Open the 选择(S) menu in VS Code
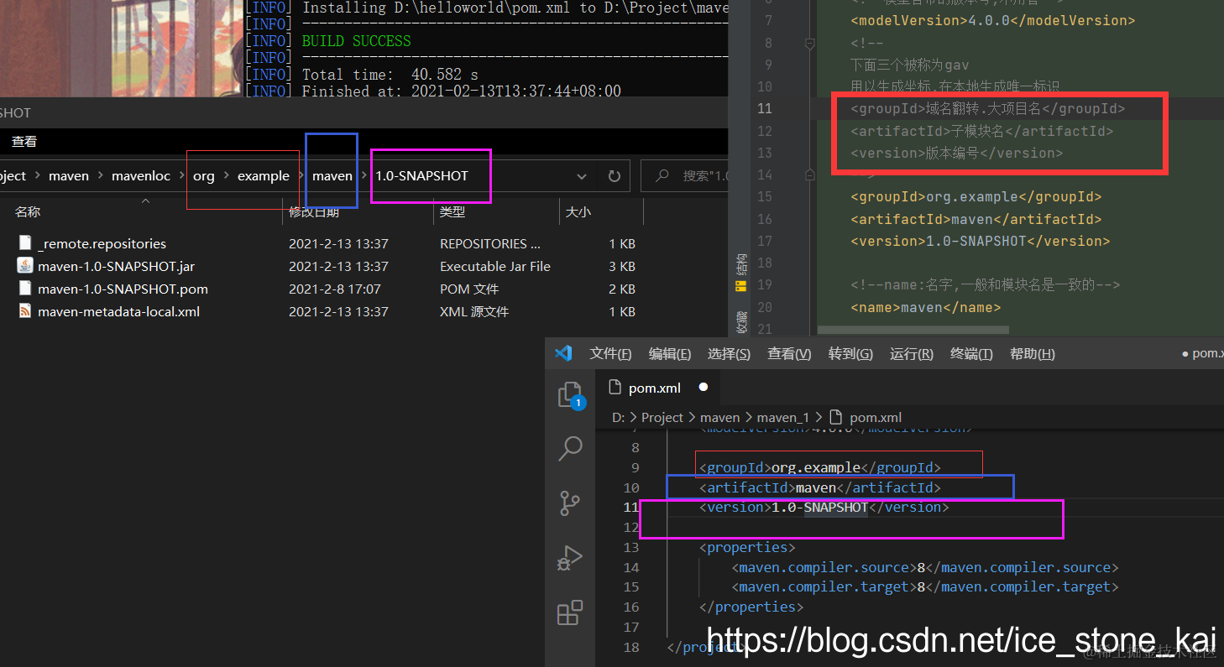This screenshot has height=667, width=1224. pyautogui.click(x=729, y=353)
